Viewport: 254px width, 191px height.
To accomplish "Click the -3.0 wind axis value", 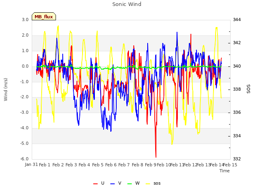I will click(24, 113).
